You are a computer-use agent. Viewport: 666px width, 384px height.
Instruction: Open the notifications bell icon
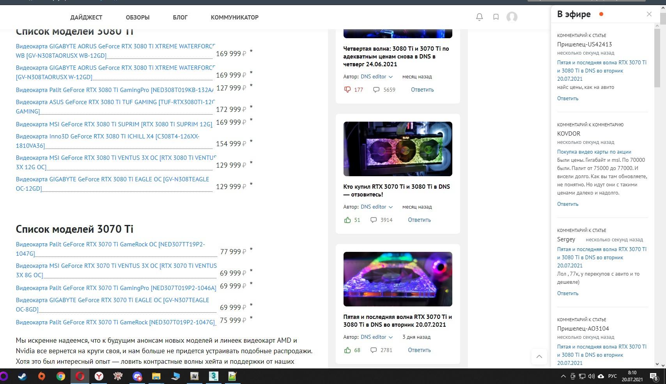pos(479,17)
